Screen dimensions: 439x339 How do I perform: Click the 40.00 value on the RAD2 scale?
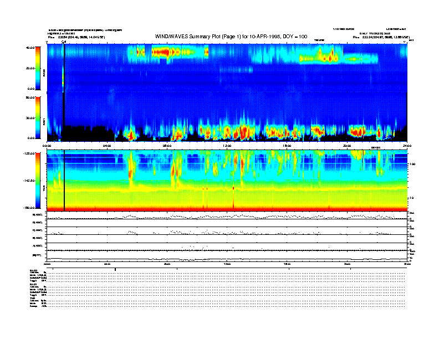30,48
